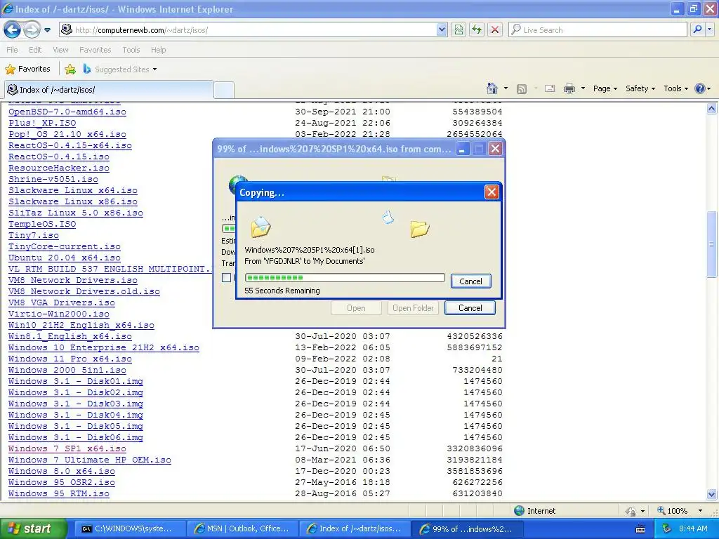Minimize the 99% download dialog
This screenshot has width=719, height=539.
pyautogui.click(x=463, y=149)
